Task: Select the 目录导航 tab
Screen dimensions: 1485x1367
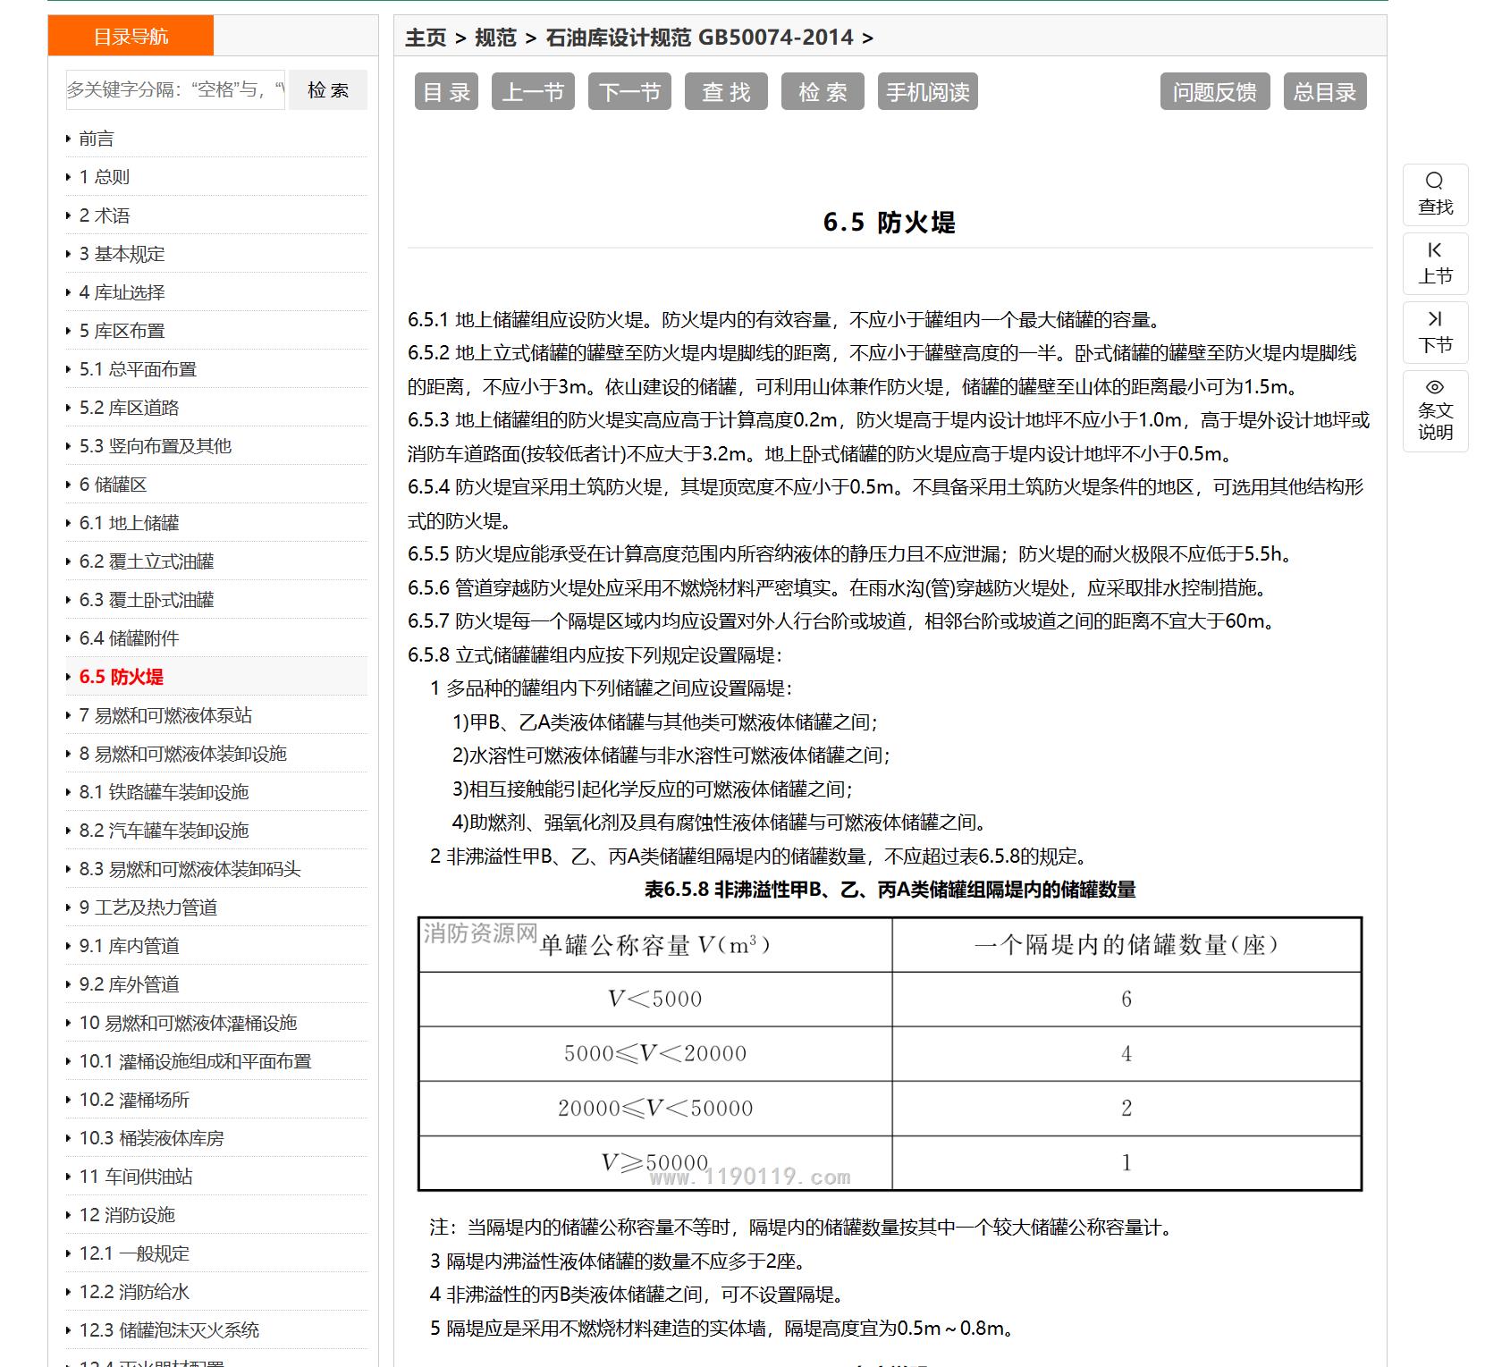Action: pos(131,36)
